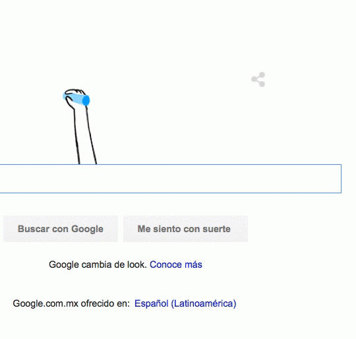This screenshot has height=339, width=356.
Task: Share the Google doodle
Action: pos(258,79)
